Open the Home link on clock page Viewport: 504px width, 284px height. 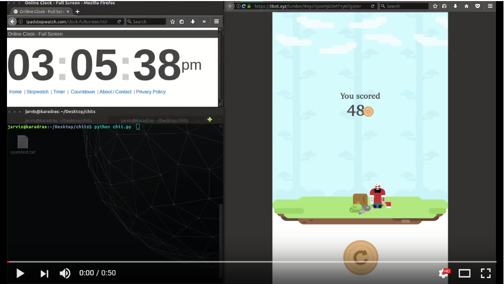(16, 92)
